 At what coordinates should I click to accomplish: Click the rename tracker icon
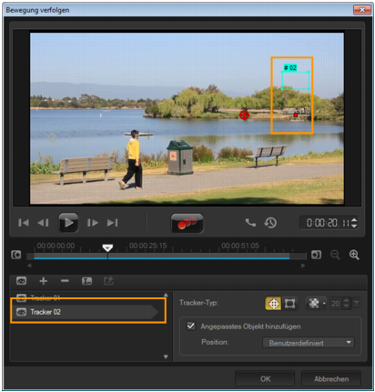pos(86,281)
